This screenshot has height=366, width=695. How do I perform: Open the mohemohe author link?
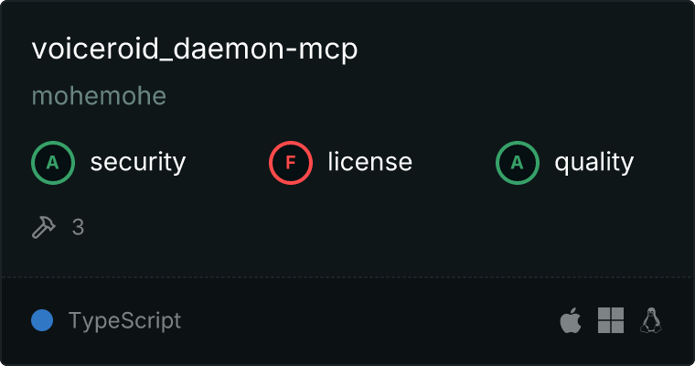coord(100,96)
